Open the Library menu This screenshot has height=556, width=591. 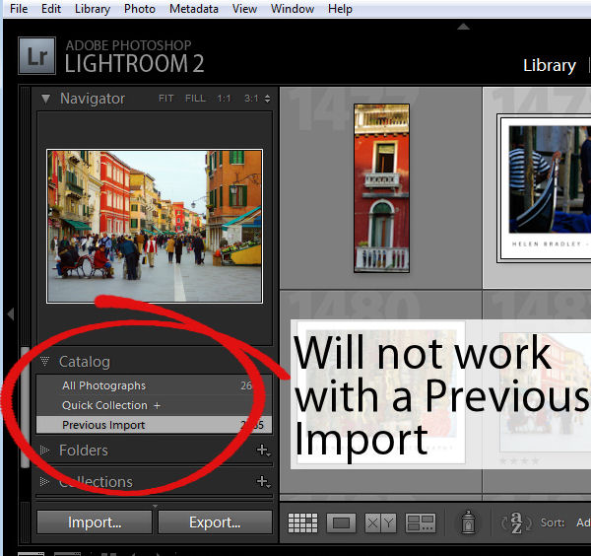tap(93, 9)
